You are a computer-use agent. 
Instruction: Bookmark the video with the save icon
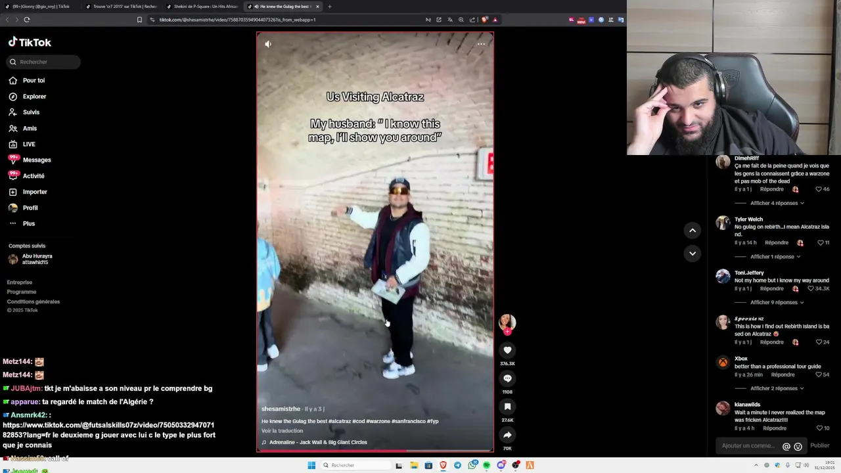click(507, 407)
